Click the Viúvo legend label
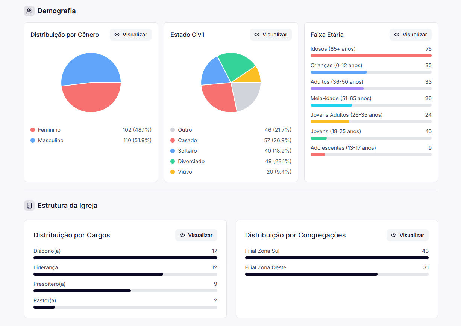The height and width of the screenshot is (326, 461). tap(185, 172)
